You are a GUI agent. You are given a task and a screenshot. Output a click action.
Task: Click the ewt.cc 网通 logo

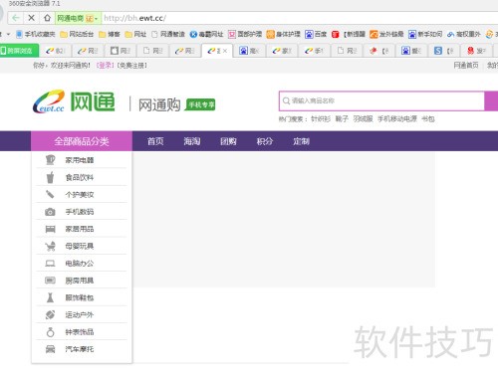[74, 101]
